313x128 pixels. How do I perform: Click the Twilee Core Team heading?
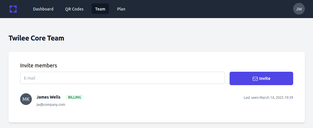(x=36, y=38)
